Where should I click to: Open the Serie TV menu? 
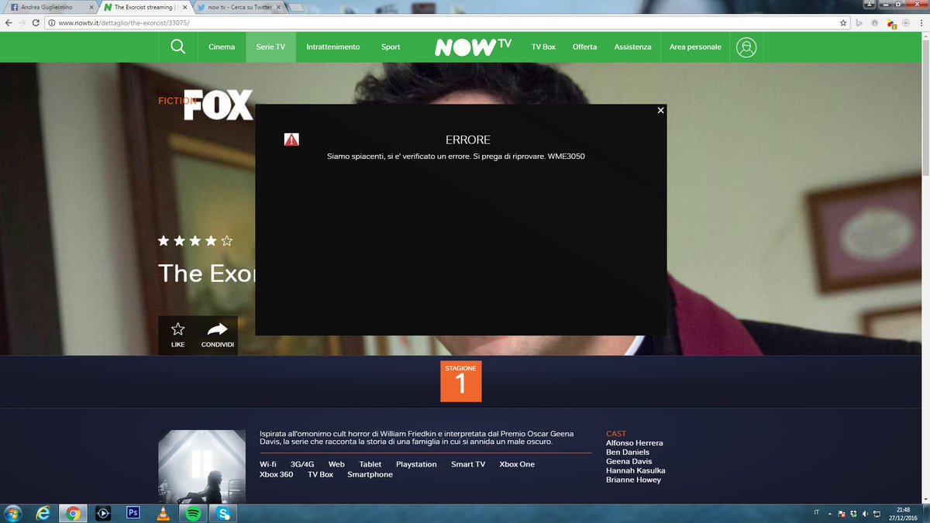coord(270,46)
